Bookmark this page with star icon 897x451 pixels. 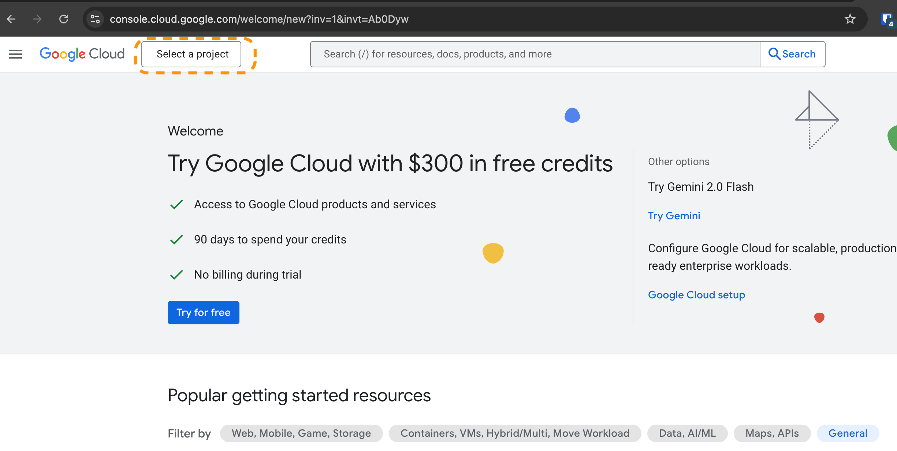click(x=850, y=19)
